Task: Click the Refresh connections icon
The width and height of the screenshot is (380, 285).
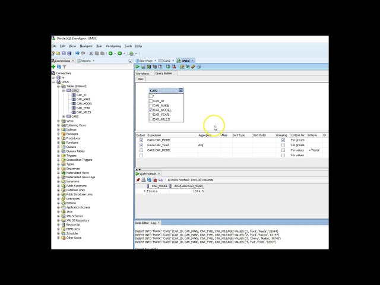Action: pyautogui.click(x=59, y=66)
